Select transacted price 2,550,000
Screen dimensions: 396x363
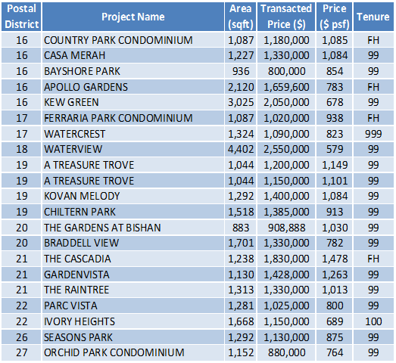point(286,149)
